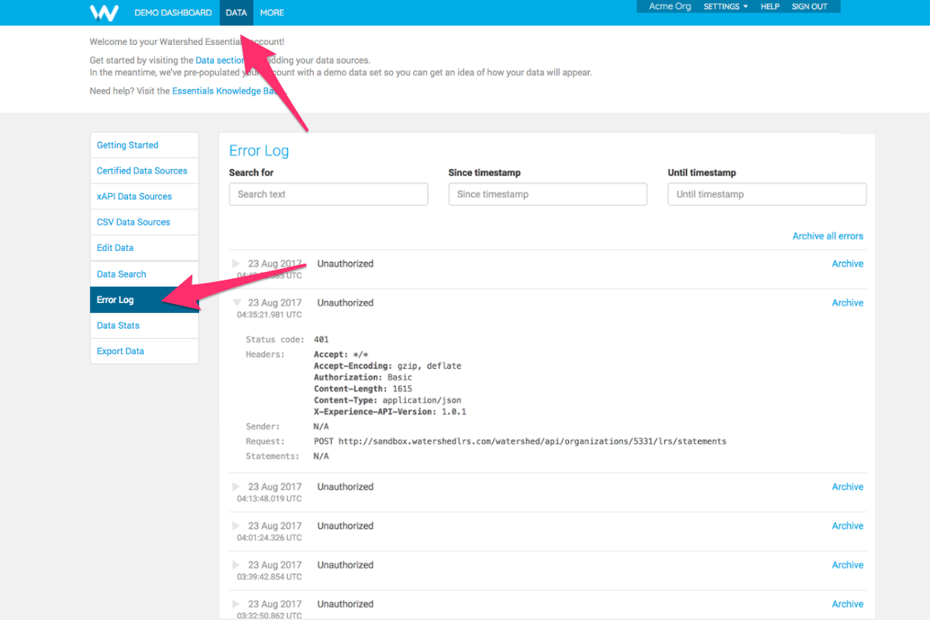Open the More menu in top navigation
Screen dimensions: 930x620
(272, 12)
